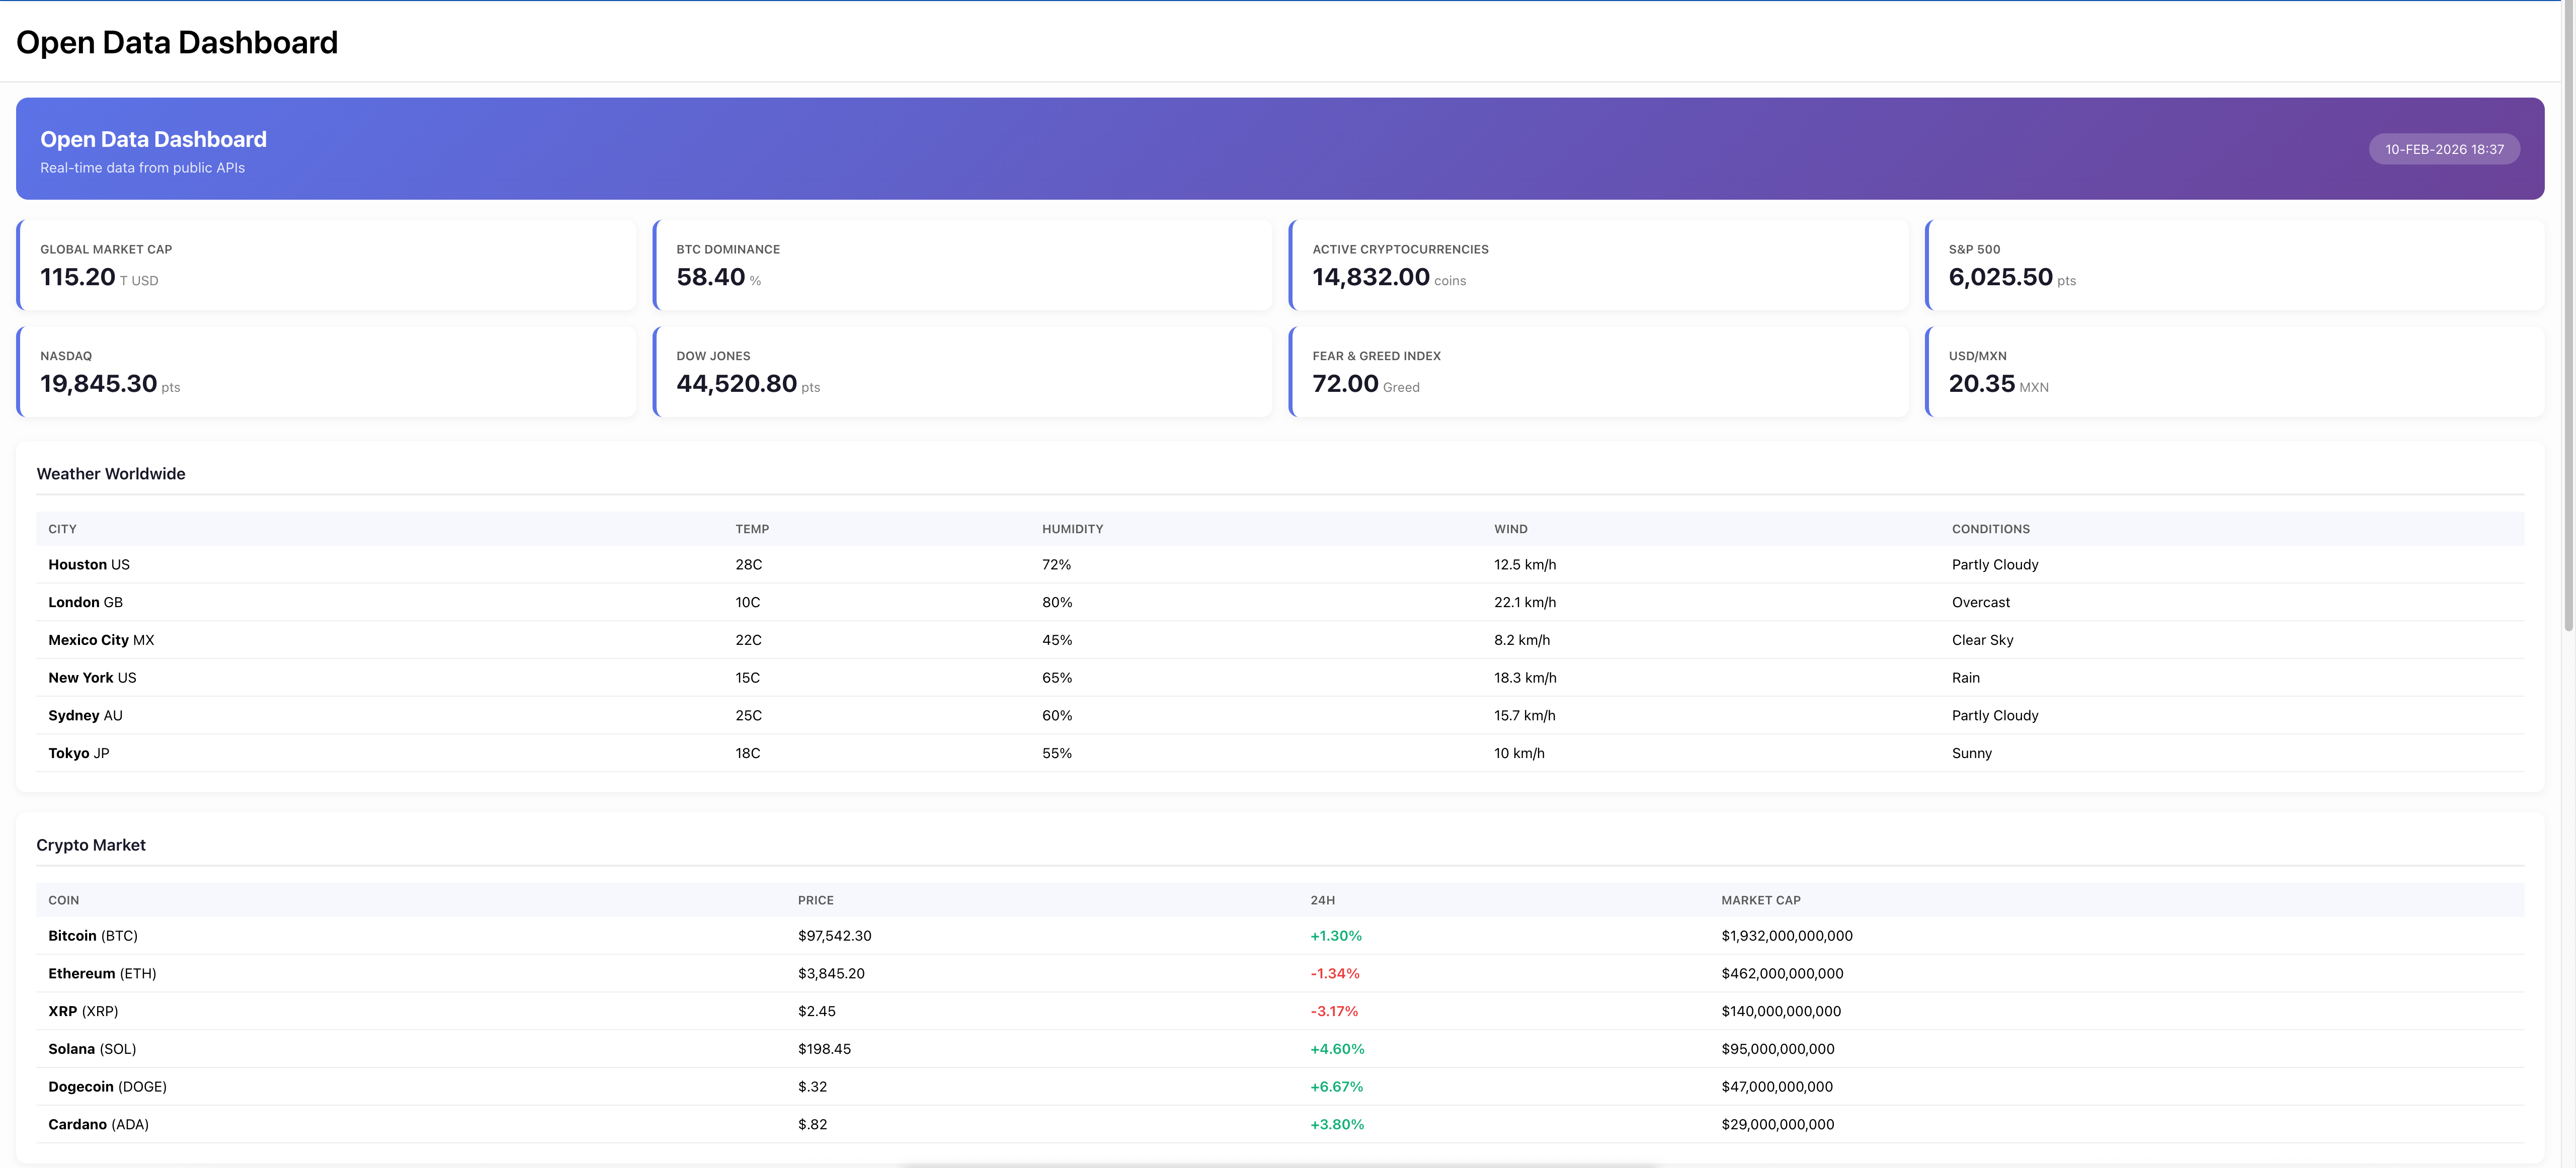Click the S&P 500 stat card

[2234, 265]
